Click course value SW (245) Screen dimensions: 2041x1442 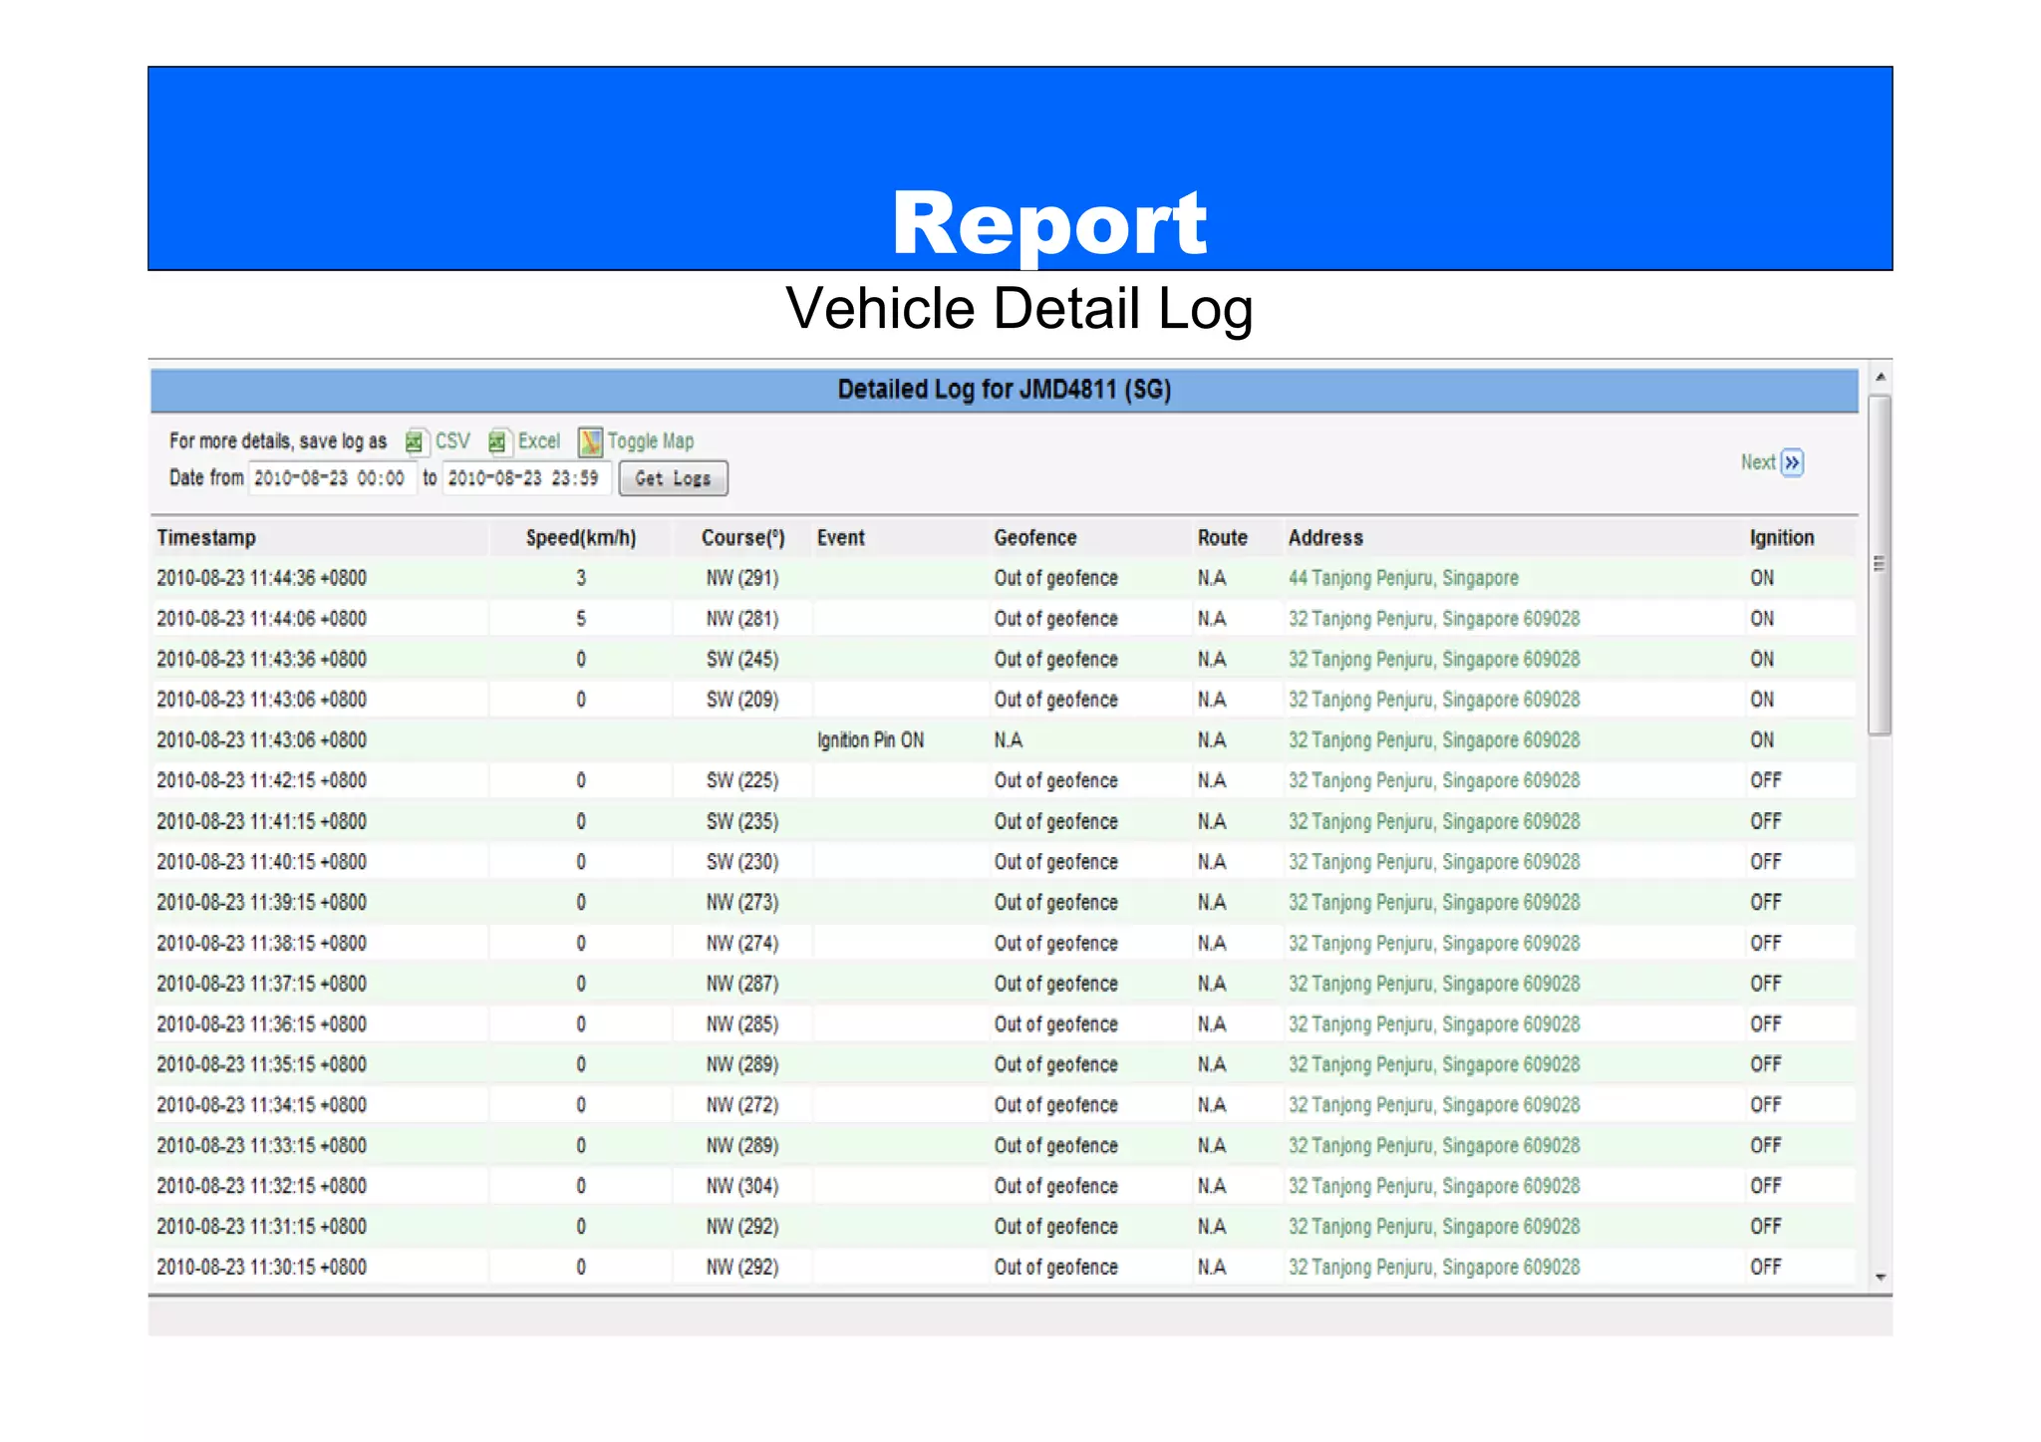(742, 660)
